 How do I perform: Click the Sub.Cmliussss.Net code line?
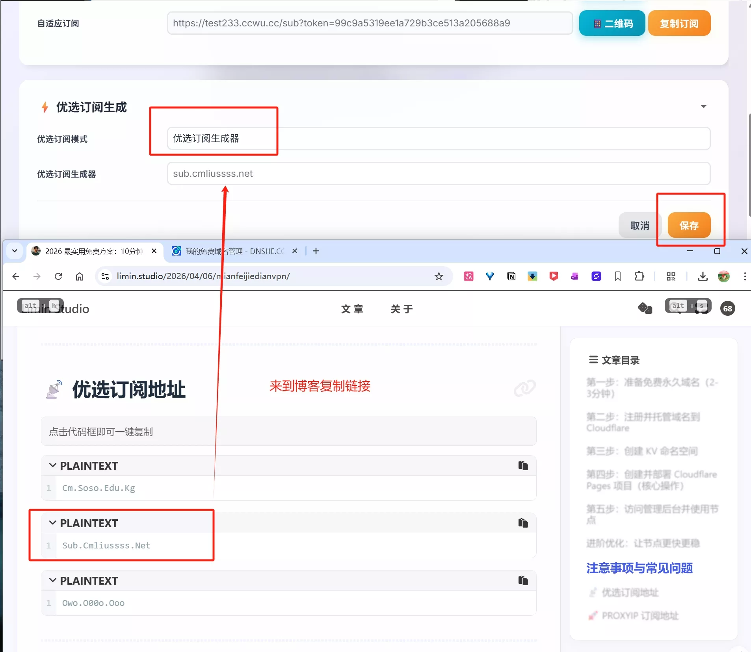106,545
